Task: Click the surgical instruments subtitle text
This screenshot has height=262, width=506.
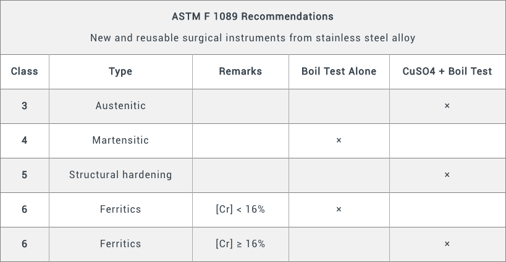Action: (253, 38)
